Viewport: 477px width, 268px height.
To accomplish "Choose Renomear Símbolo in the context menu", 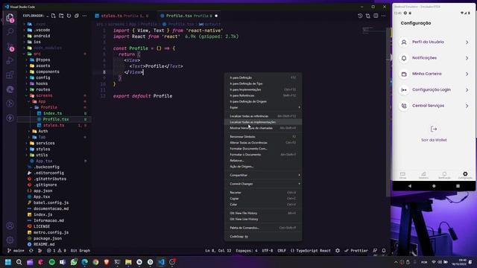I will pos(263,137).
